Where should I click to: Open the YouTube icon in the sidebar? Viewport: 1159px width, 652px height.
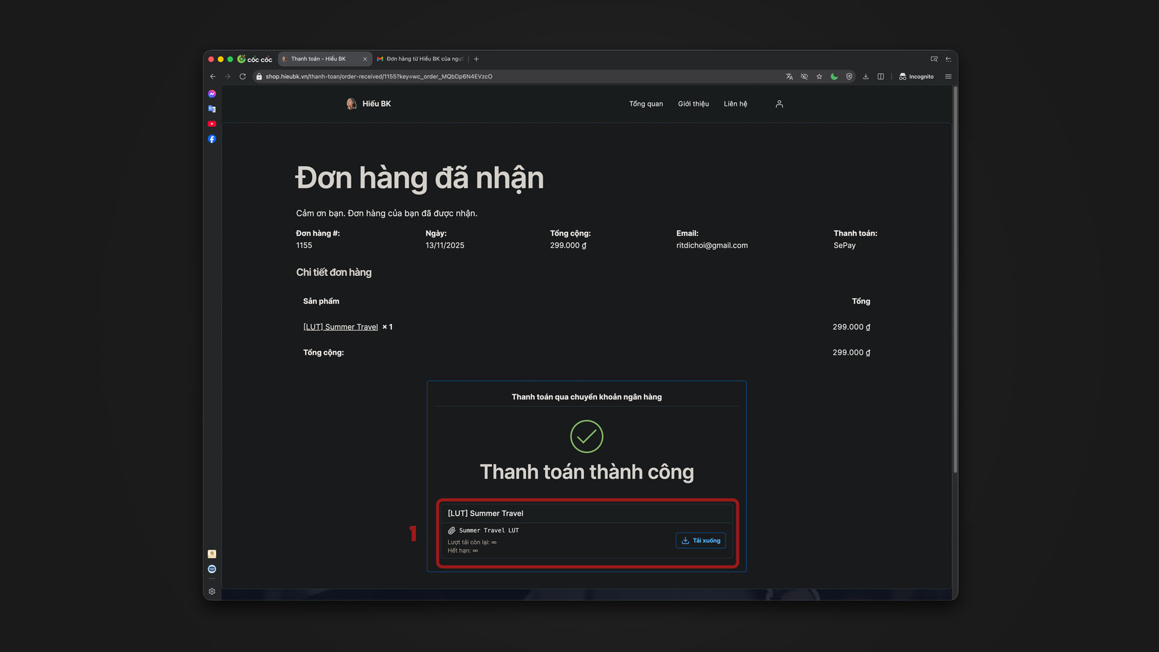212,124
